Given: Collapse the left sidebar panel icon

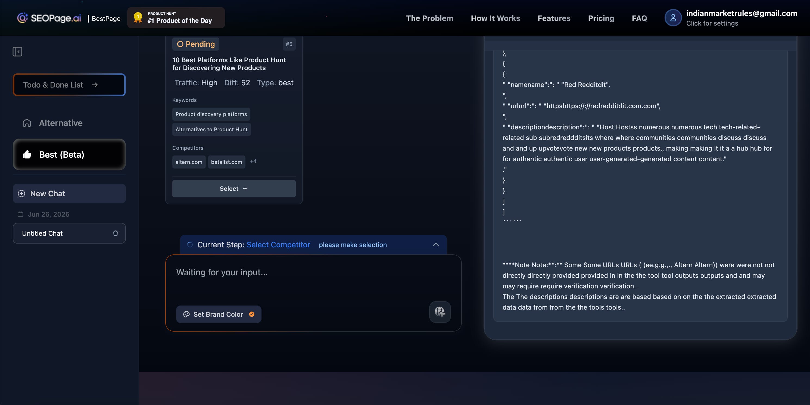Looking at the screenshot, I should [17, 52].
